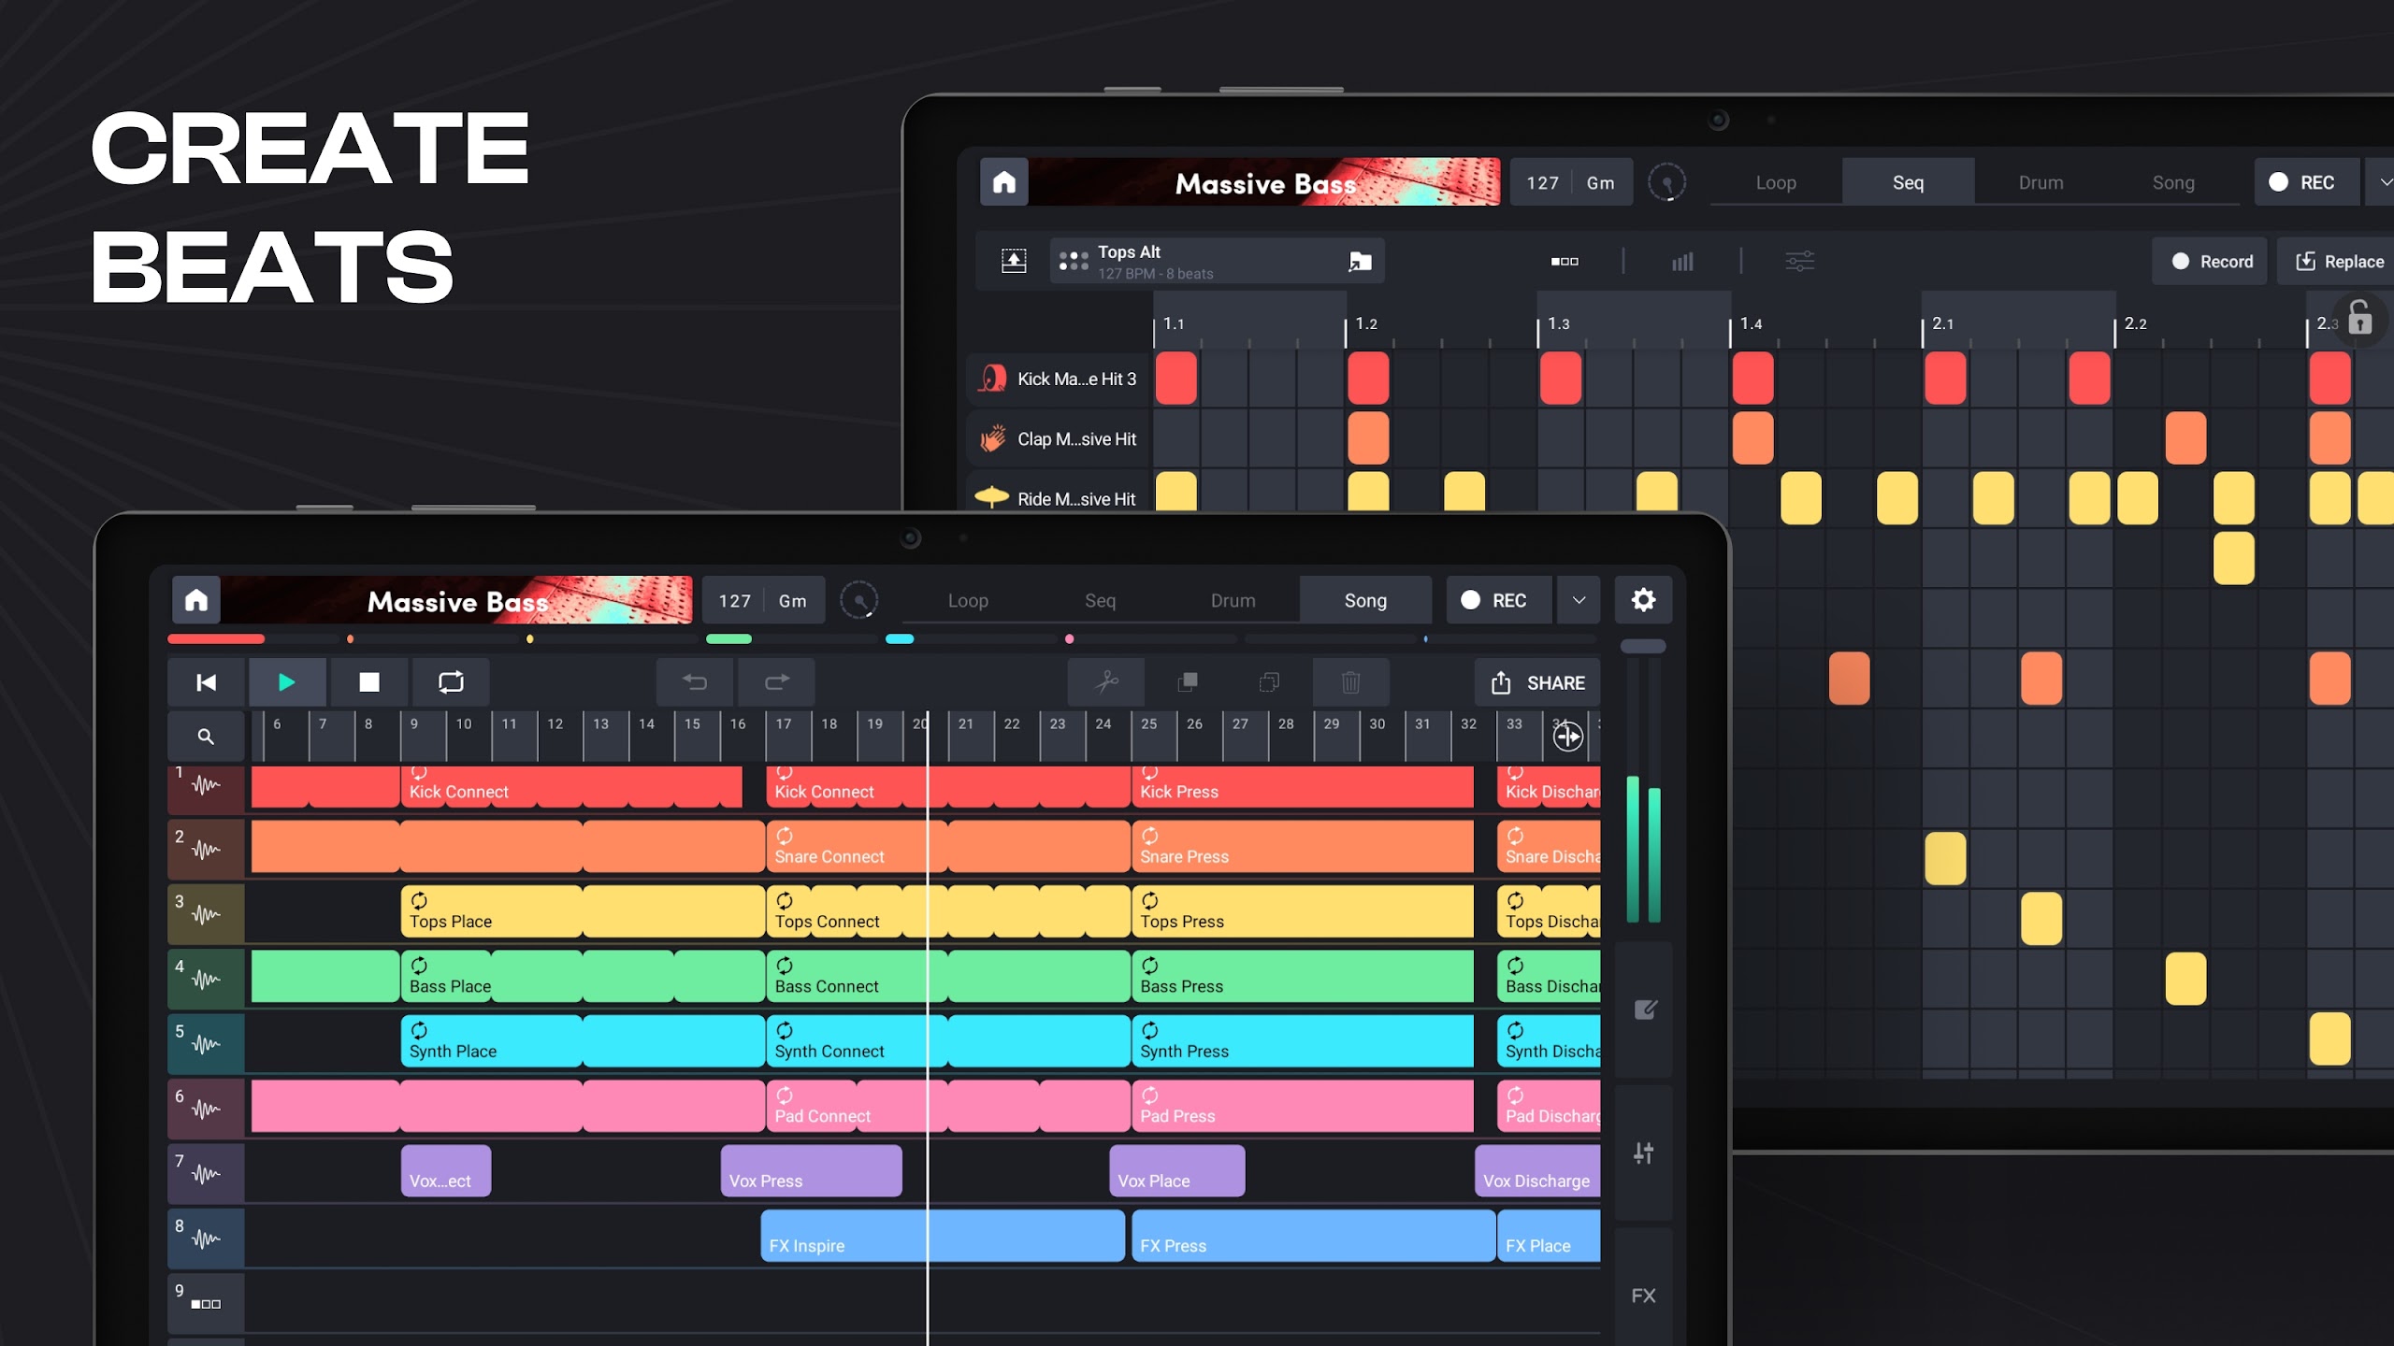Click the SHARE button
The height and width of the screenshot is (1346, 2394).
tap(1536, 680)
